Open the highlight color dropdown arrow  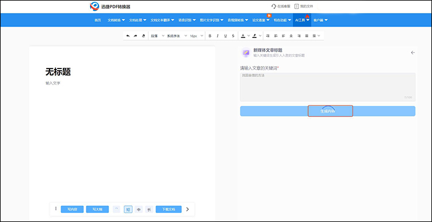[260, 36]
